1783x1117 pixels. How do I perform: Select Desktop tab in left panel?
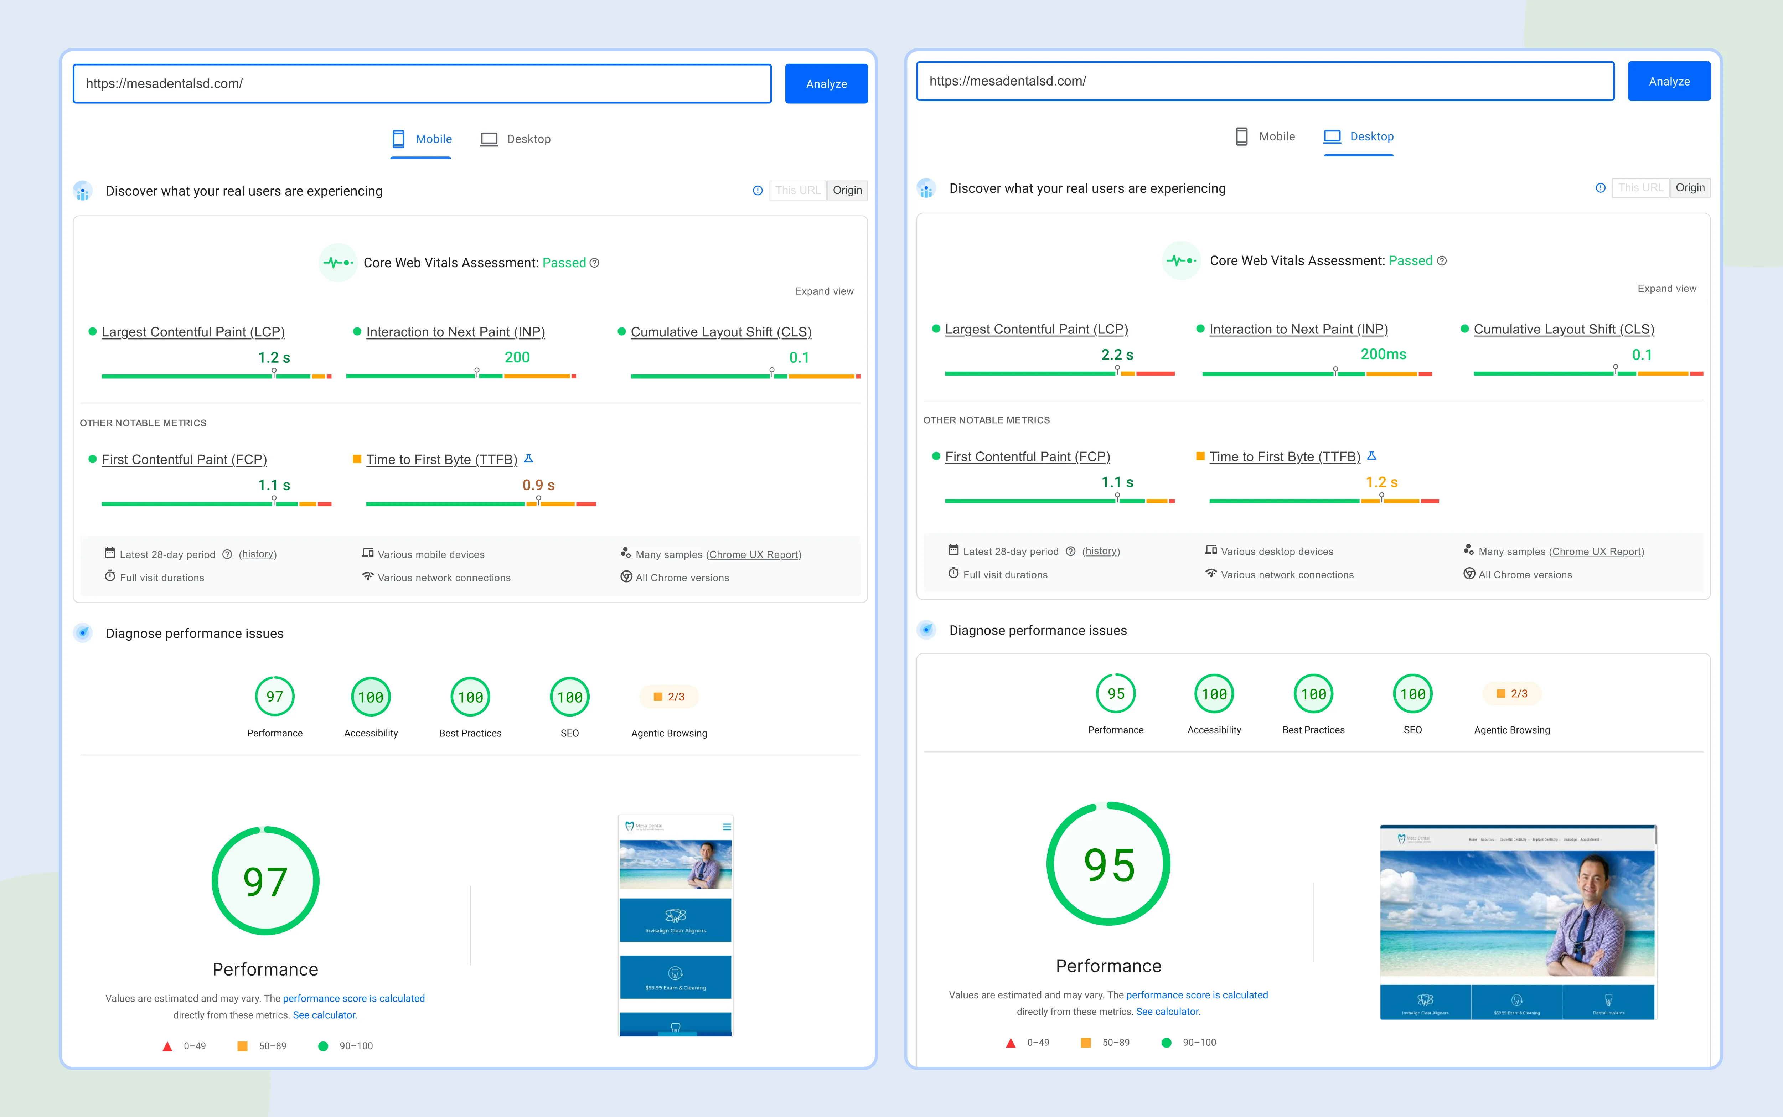(x=516, y=139)
